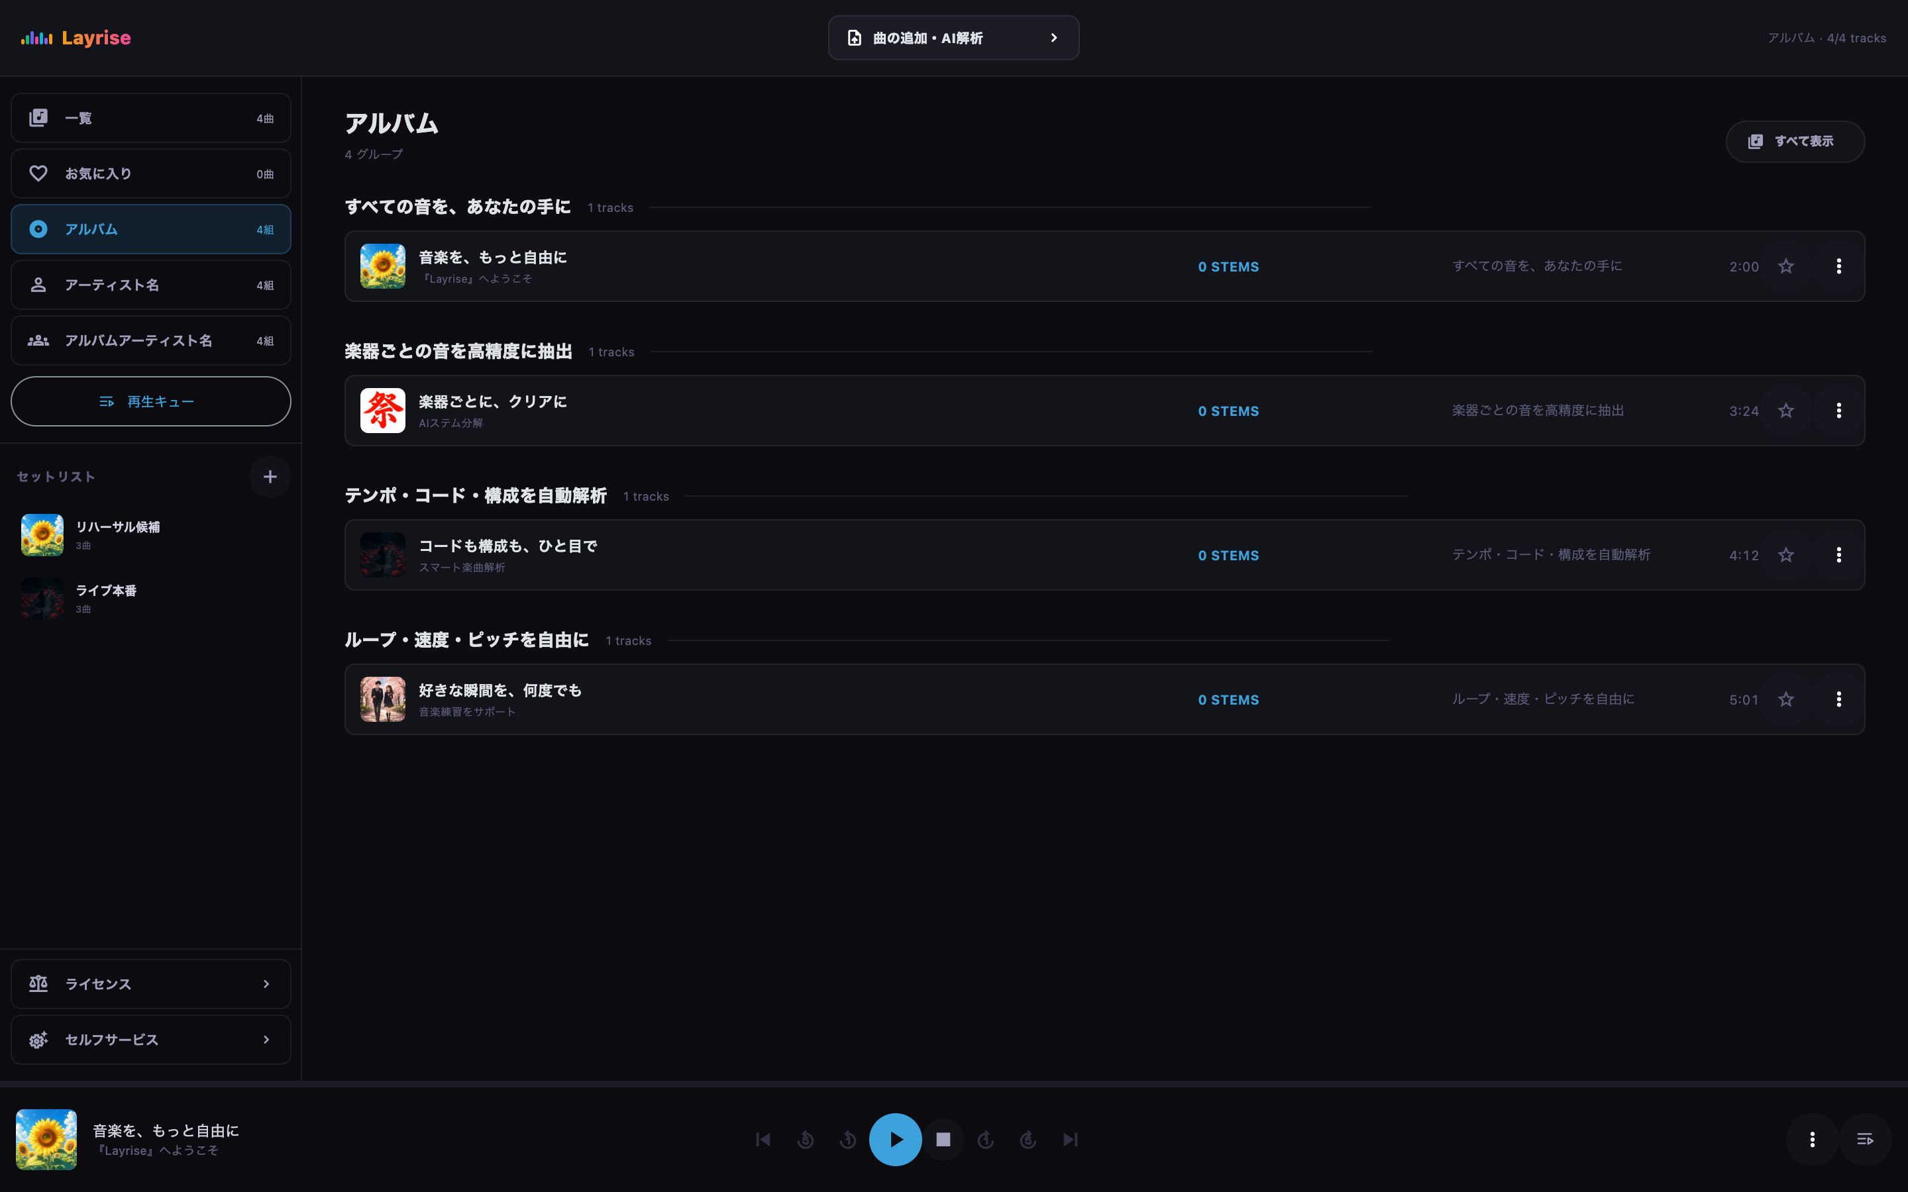Open more options for 楽器ごとに、クリアに

pos(1838,411)
